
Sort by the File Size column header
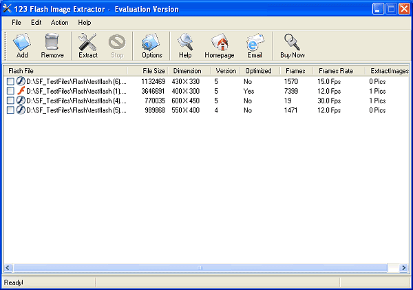coord(147,71)
